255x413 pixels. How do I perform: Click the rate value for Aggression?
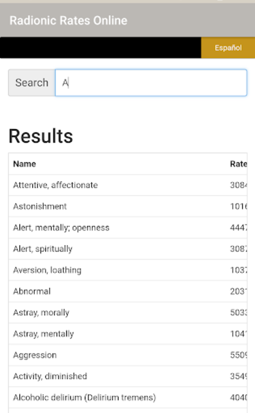coord(238,355)
